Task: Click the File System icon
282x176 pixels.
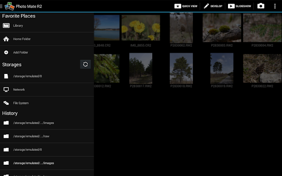Action: [6, 103]
